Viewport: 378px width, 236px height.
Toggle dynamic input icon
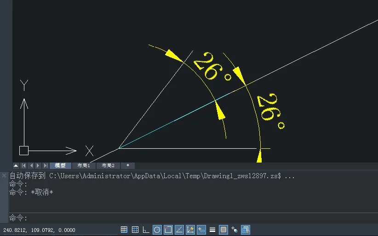click(x=201, y=230)
